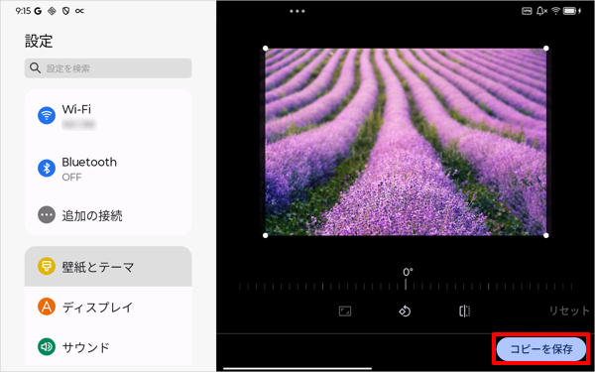
Task: Click the top-right crop corner handle
Action: [546, 49]
